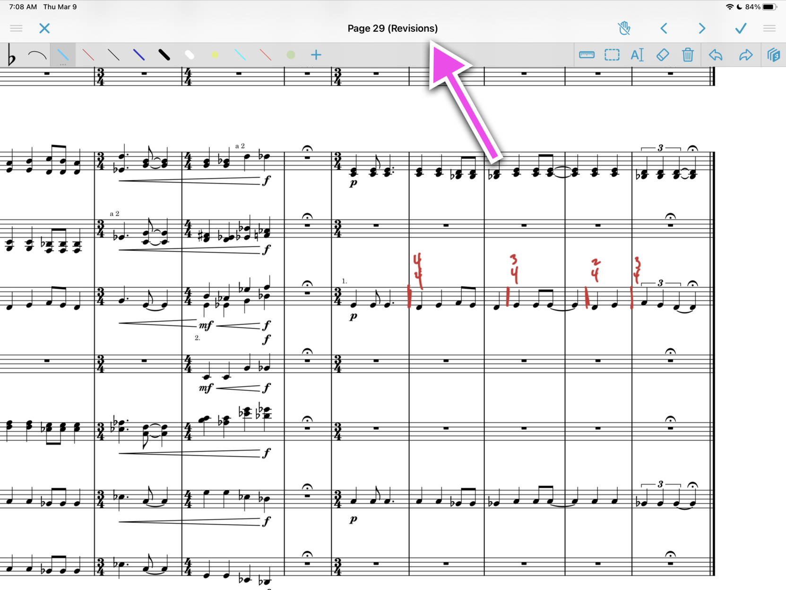The height and width of the screenshot is (590, 786).
Task: Open the annotation layers panel
Action: point(773,55)
